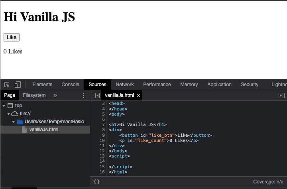287x189 pixels.
Task: Show the debugger sidebar icon
Action: (x=281, y=95)
